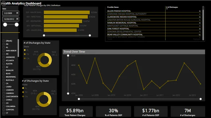Click SONOMA DEVELOPMENTAL CENTER row

(154, 31)
